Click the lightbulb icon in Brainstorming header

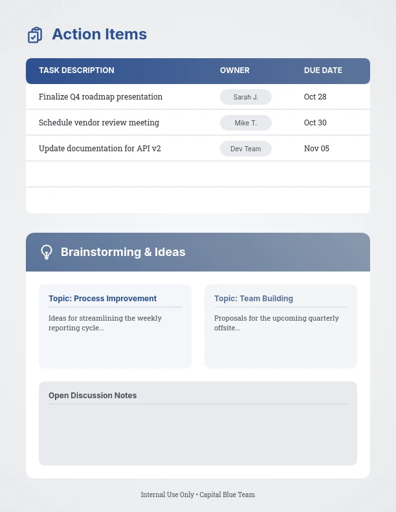click(47, 252)
